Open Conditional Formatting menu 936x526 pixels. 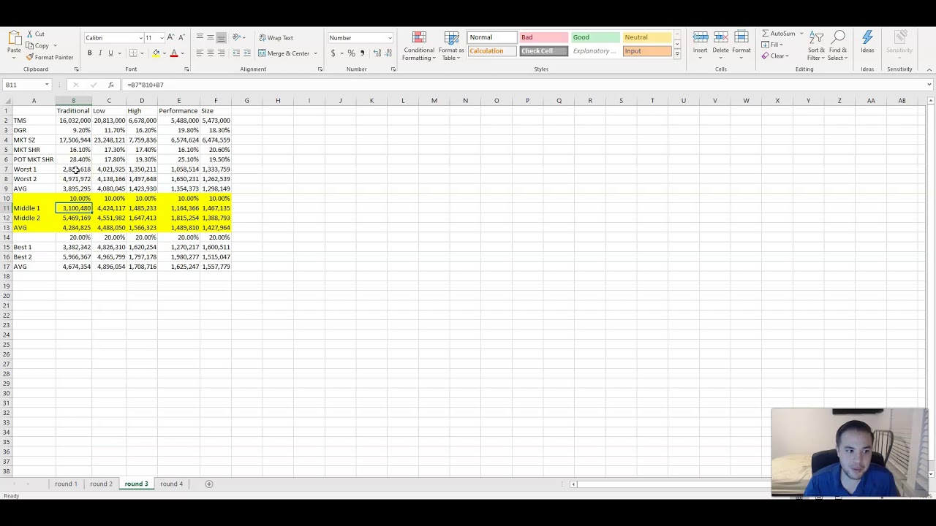click(x=419, y=46)
